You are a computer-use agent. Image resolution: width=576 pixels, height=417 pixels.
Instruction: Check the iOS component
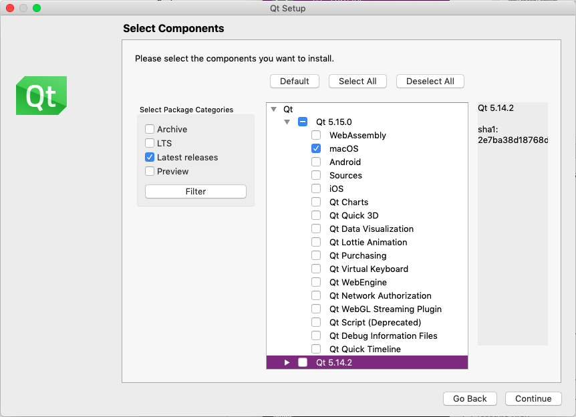pos(316,188)
